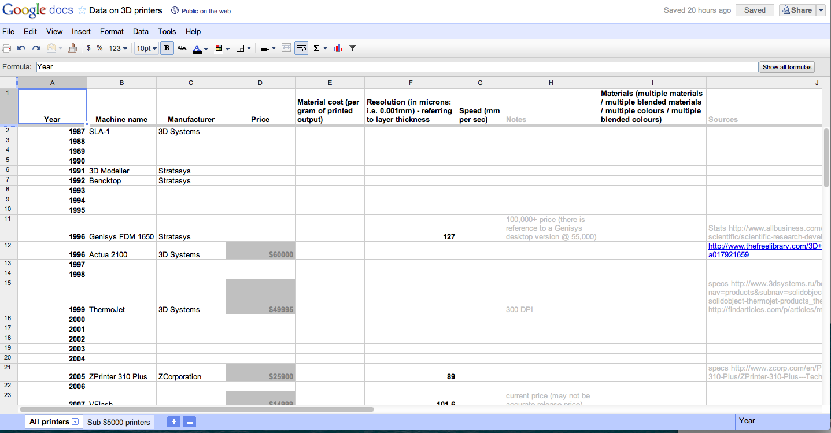Add a new sheet with plus button
The height and width of the screenshot is (433, 831).
[x=173, y=422]
